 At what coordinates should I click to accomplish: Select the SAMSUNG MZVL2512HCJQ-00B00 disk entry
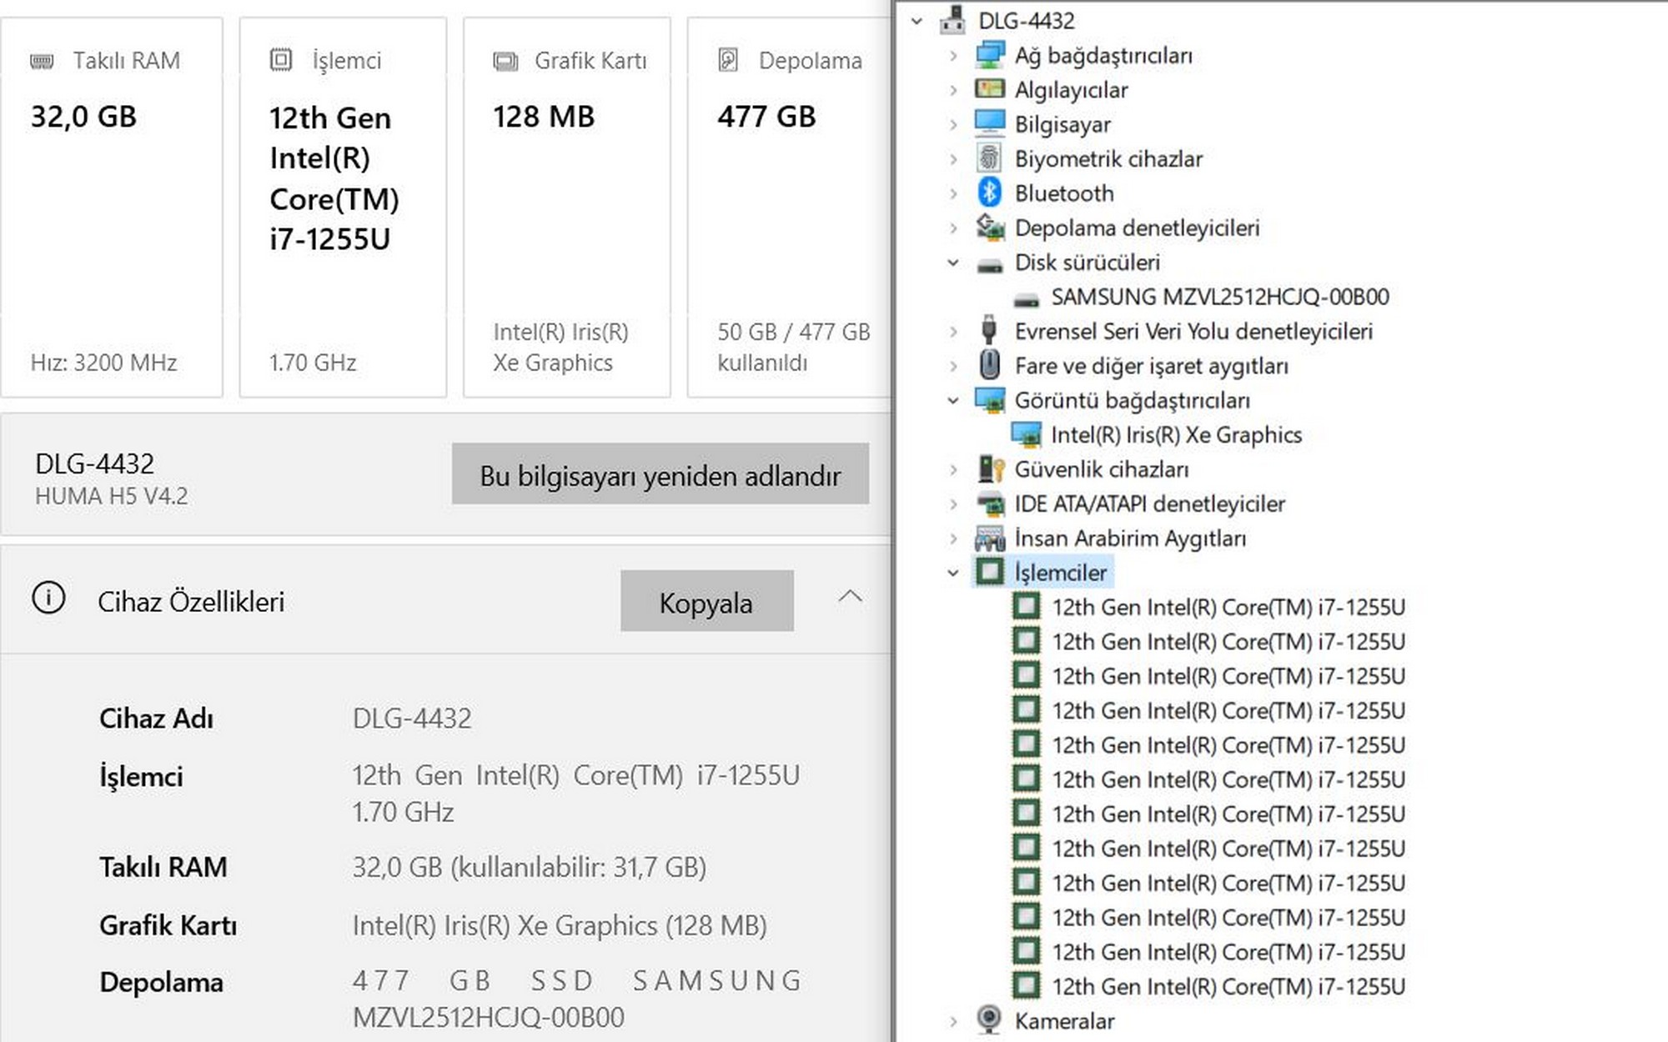click(x=1219, y=297)
